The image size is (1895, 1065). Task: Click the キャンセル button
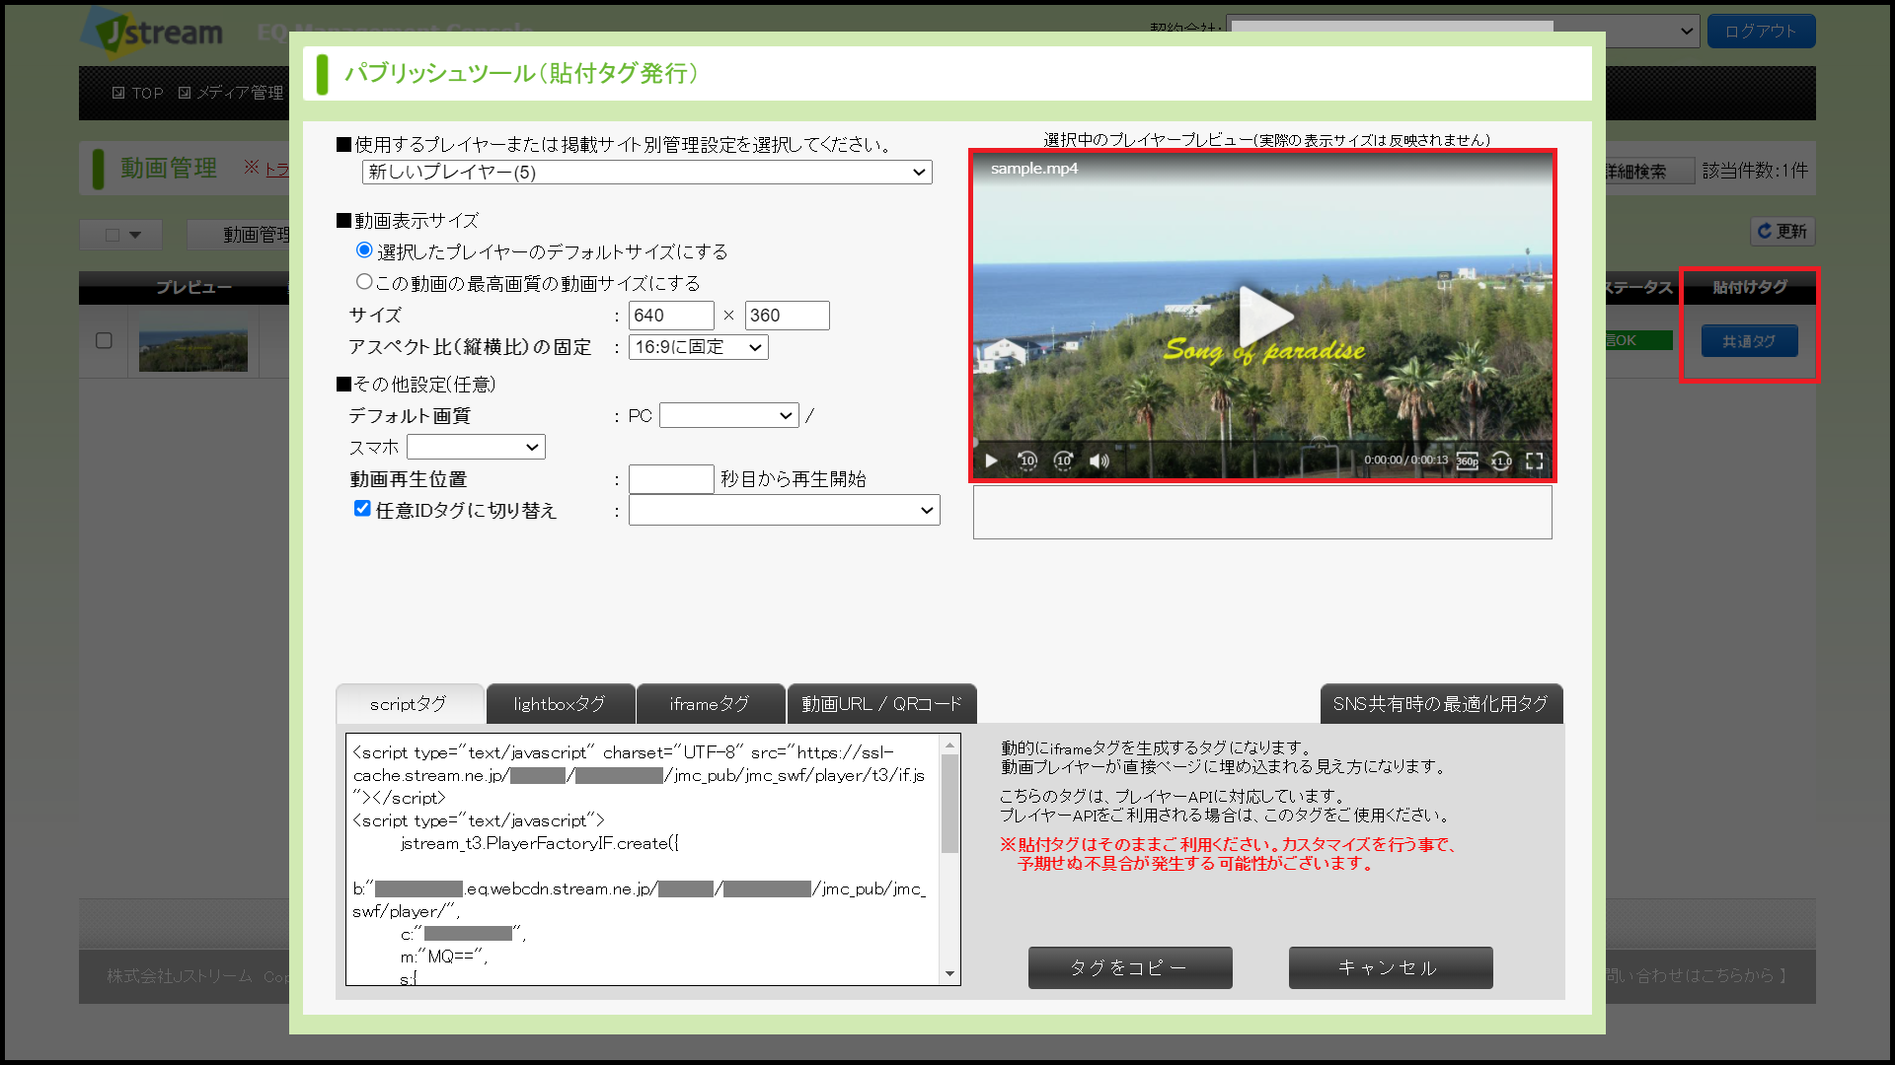tap(1390, 967)
